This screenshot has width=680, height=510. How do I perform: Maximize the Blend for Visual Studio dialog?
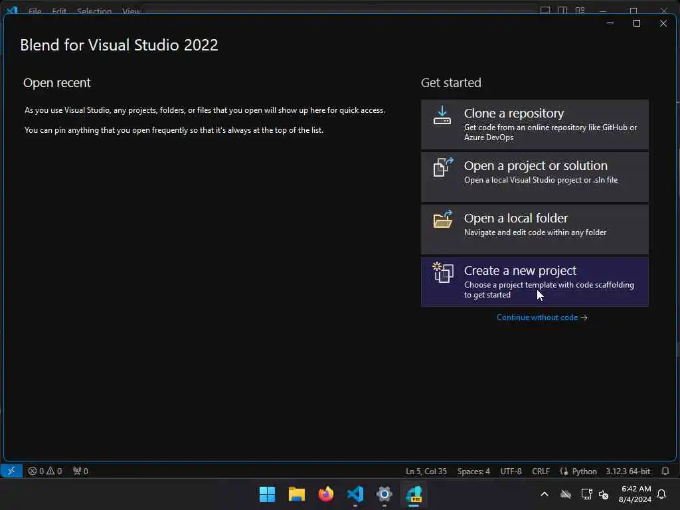point(637,23)
